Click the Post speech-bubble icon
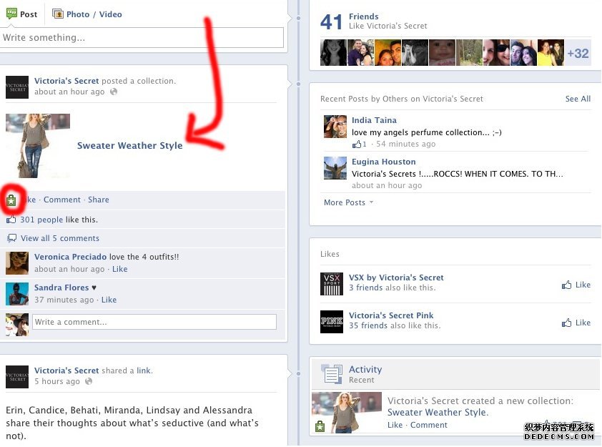Viewport: 602px width, 447px height. (11, 14)
